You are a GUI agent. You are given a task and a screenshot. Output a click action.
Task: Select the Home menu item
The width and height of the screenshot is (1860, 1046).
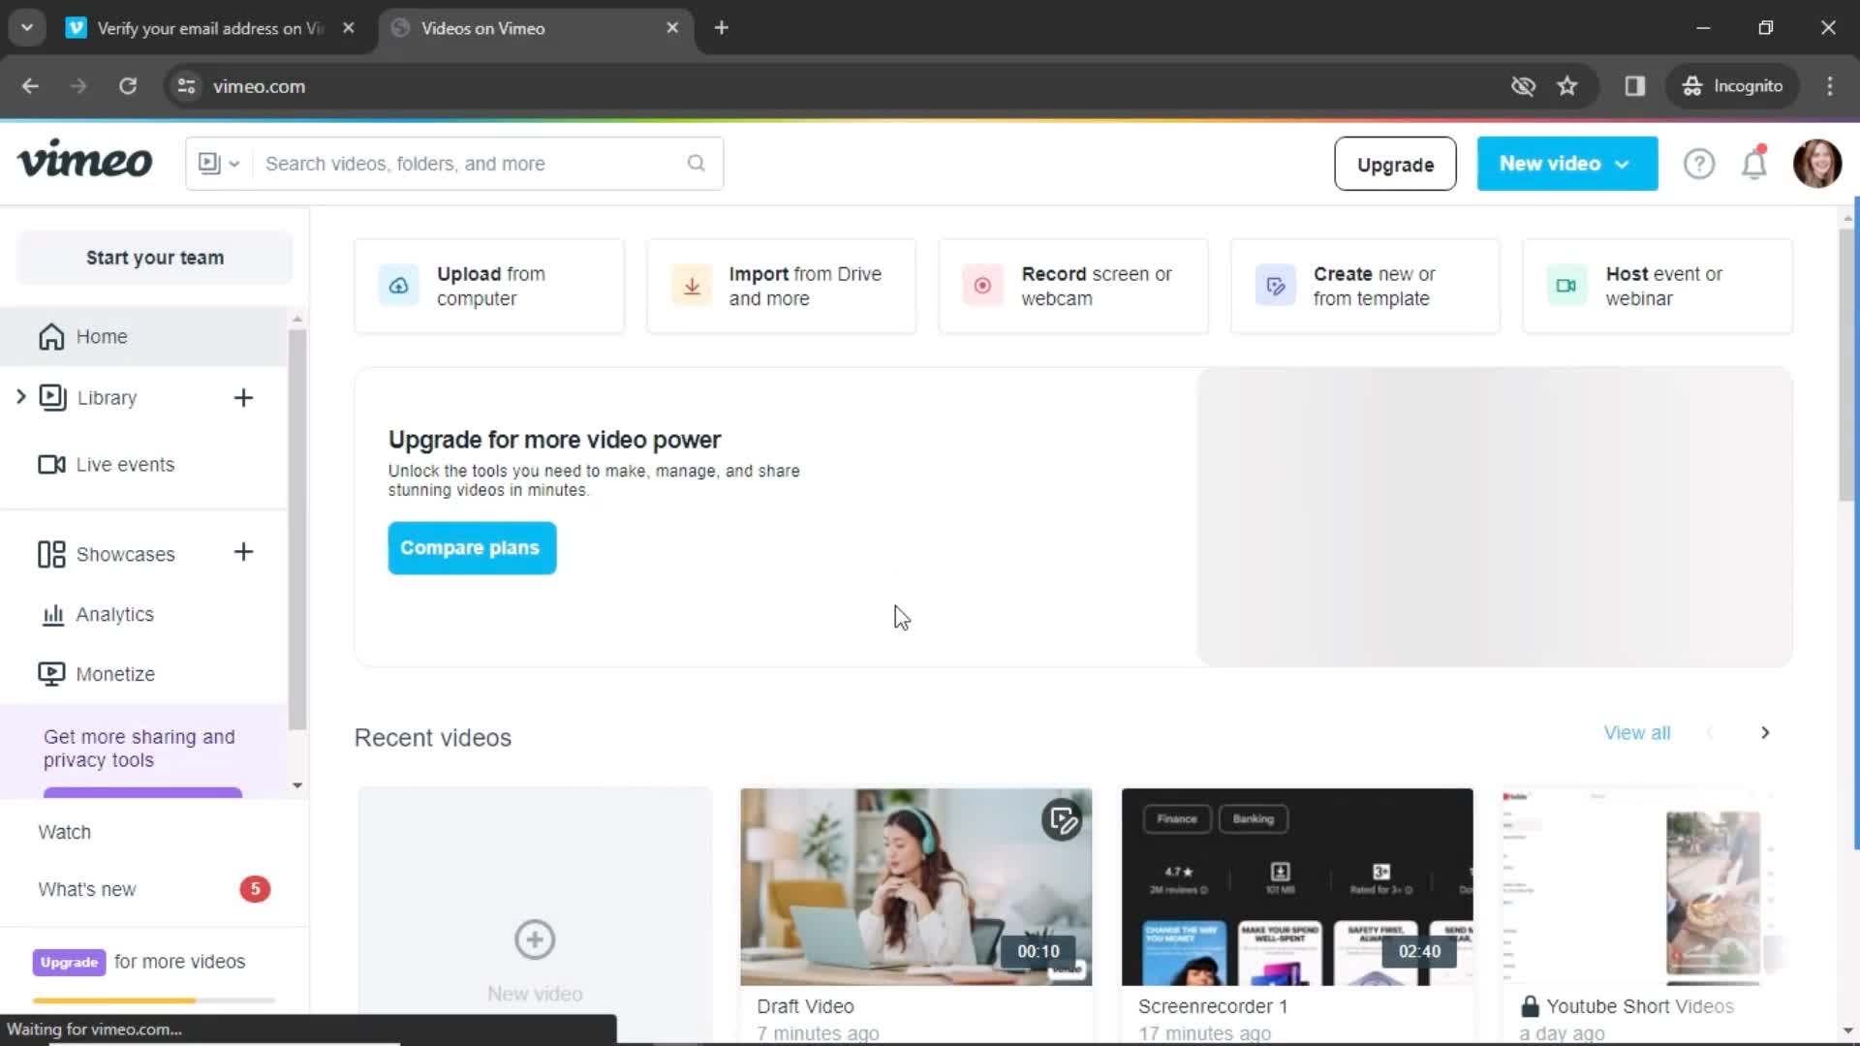(x=101, y=336)
